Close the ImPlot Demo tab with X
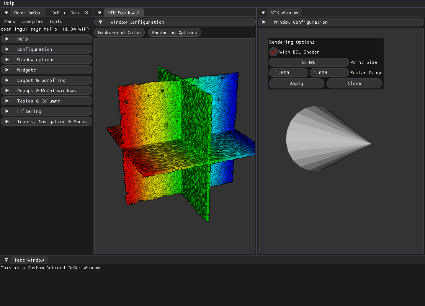The image size is (425, 306). [86, 13]
